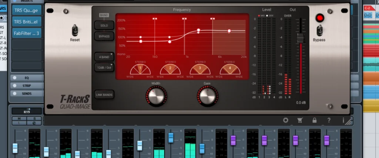Open the shopping cart store icon
Image resolution: width=379 pixels, height=158 pixels.
point(300,120)
